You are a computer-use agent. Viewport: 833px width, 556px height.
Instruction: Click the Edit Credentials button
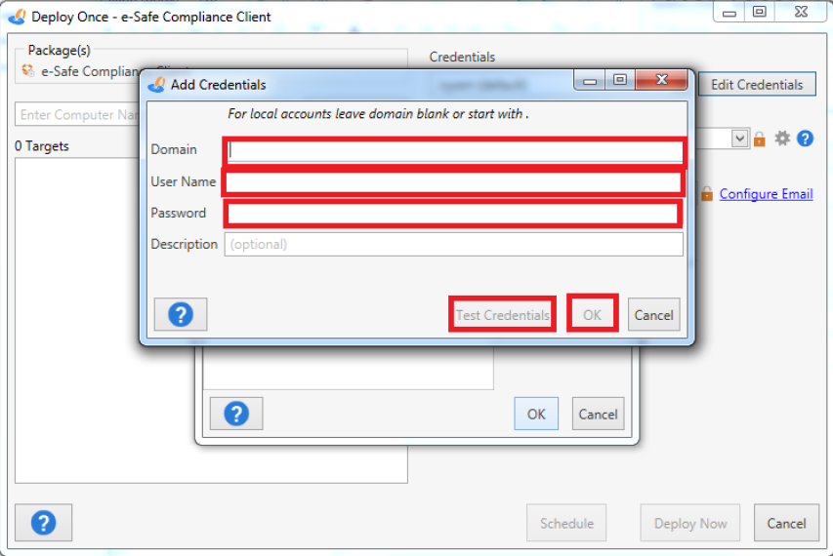[756, 85]
